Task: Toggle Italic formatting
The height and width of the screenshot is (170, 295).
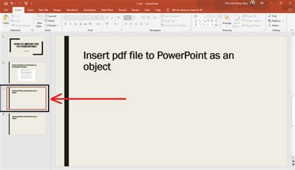Action: [70, 24]
